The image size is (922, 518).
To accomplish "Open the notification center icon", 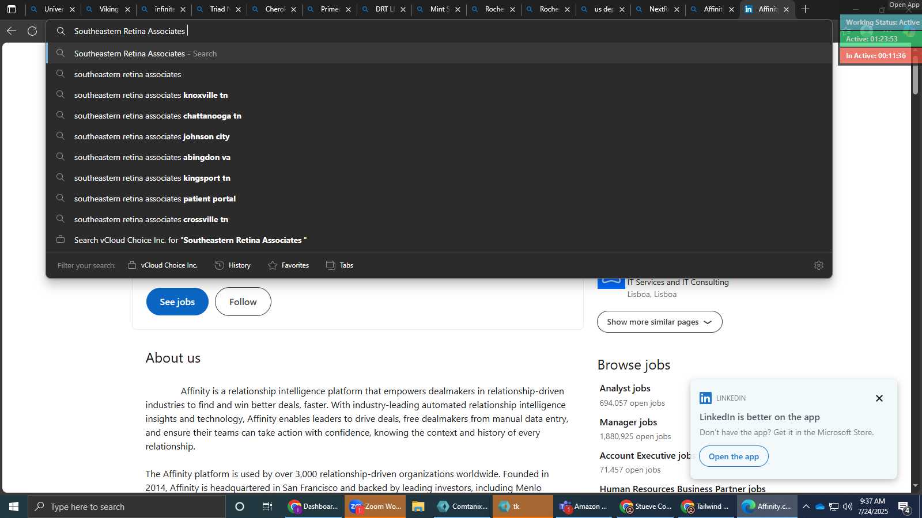I will coord(904,507).
